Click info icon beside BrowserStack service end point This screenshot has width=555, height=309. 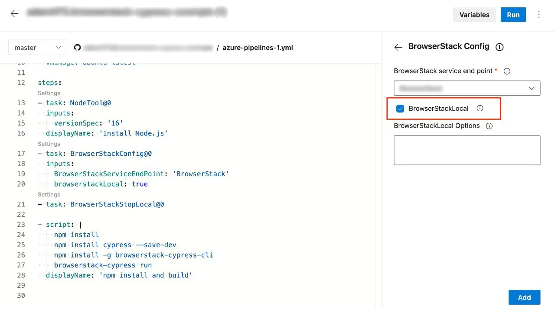506,71
